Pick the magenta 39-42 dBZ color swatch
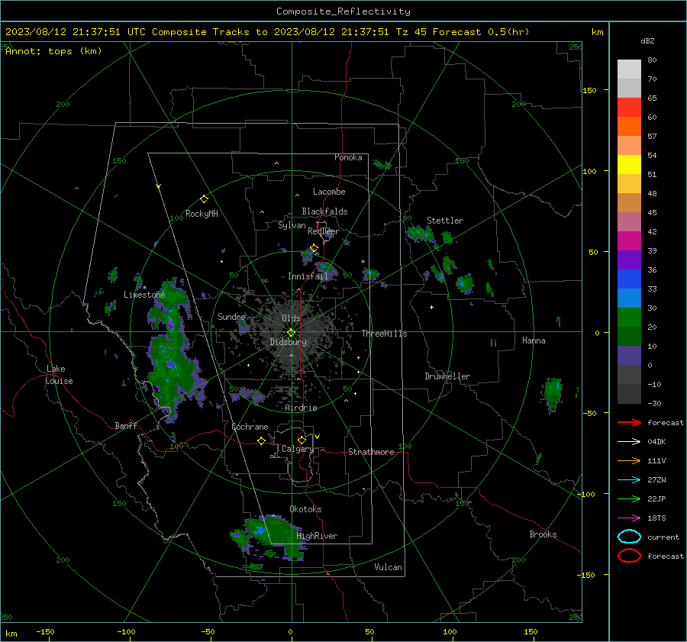This screenshot has width=687, height=642. 629,241
